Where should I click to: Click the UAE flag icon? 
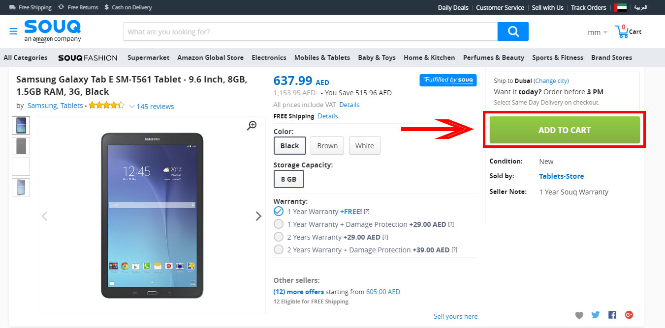tap(620, 7)
